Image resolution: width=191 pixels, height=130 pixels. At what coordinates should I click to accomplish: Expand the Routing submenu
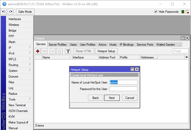click(x=30, y=64)
